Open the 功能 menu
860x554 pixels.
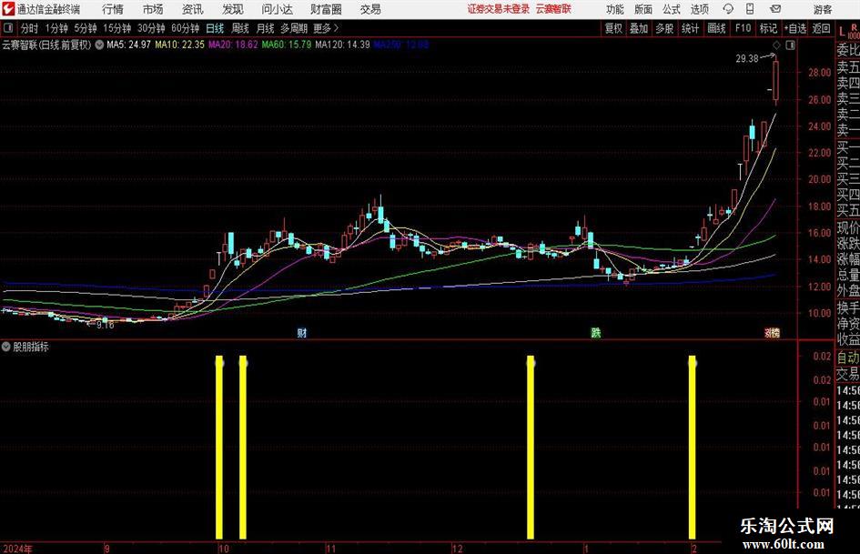click(x=615, y=9)
